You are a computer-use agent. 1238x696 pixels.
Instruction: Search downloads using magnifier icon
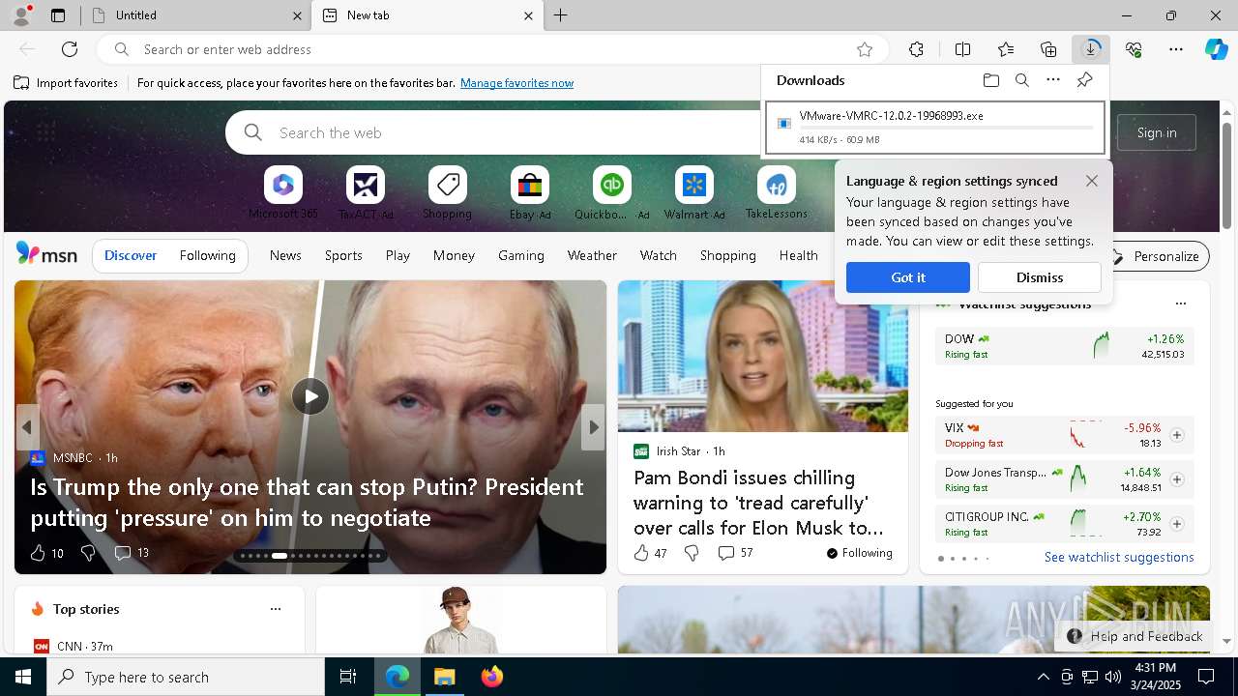(1022, 80)
